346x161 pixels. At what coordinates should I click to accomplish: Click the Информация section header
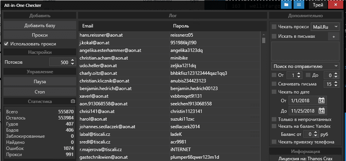[x=305, y=151]
